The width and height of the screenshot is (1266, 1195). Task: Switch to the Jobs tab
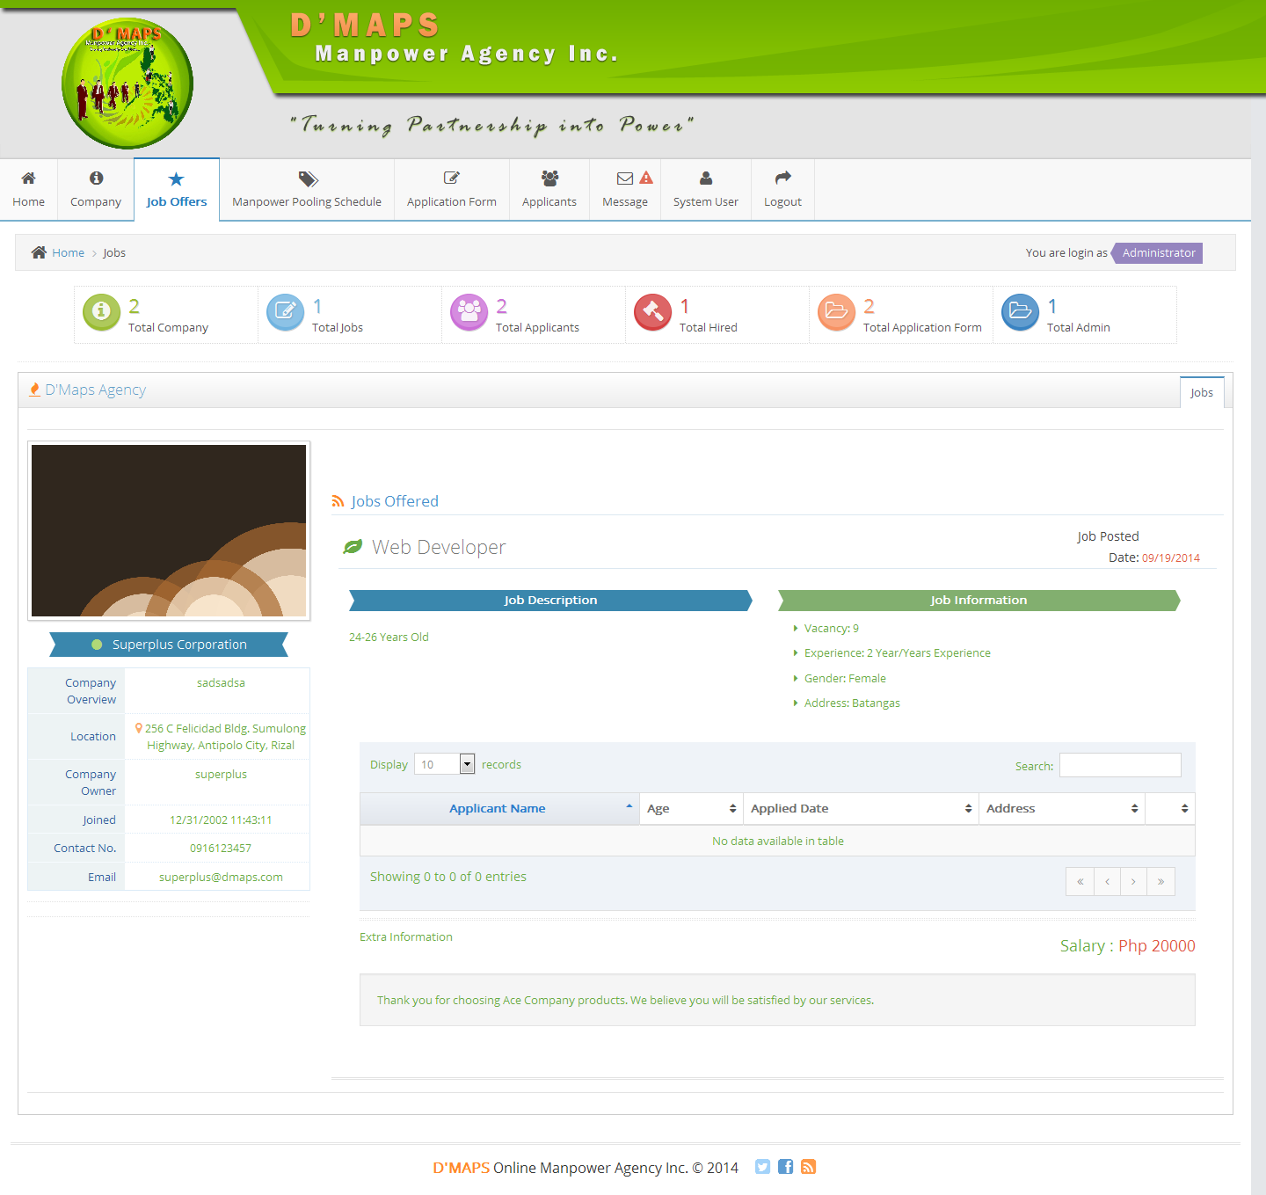pos(1202,392)
